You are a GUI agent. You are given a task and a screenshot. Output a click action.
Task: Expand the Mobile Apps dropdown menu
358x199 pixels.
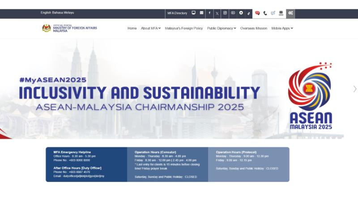click(282, 28)
